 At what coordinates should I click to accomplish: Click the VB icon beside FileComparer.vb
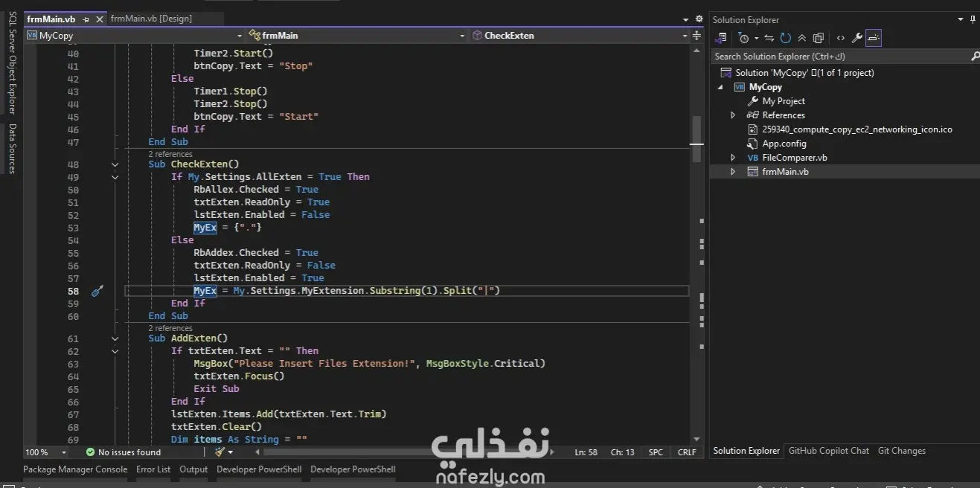point(753,158)
